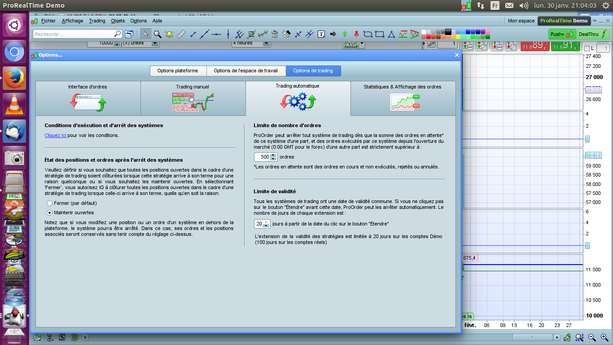Select the Andrews pitchfork tool
This screenshot has width=613, height=345.
(x=240, y=34)
